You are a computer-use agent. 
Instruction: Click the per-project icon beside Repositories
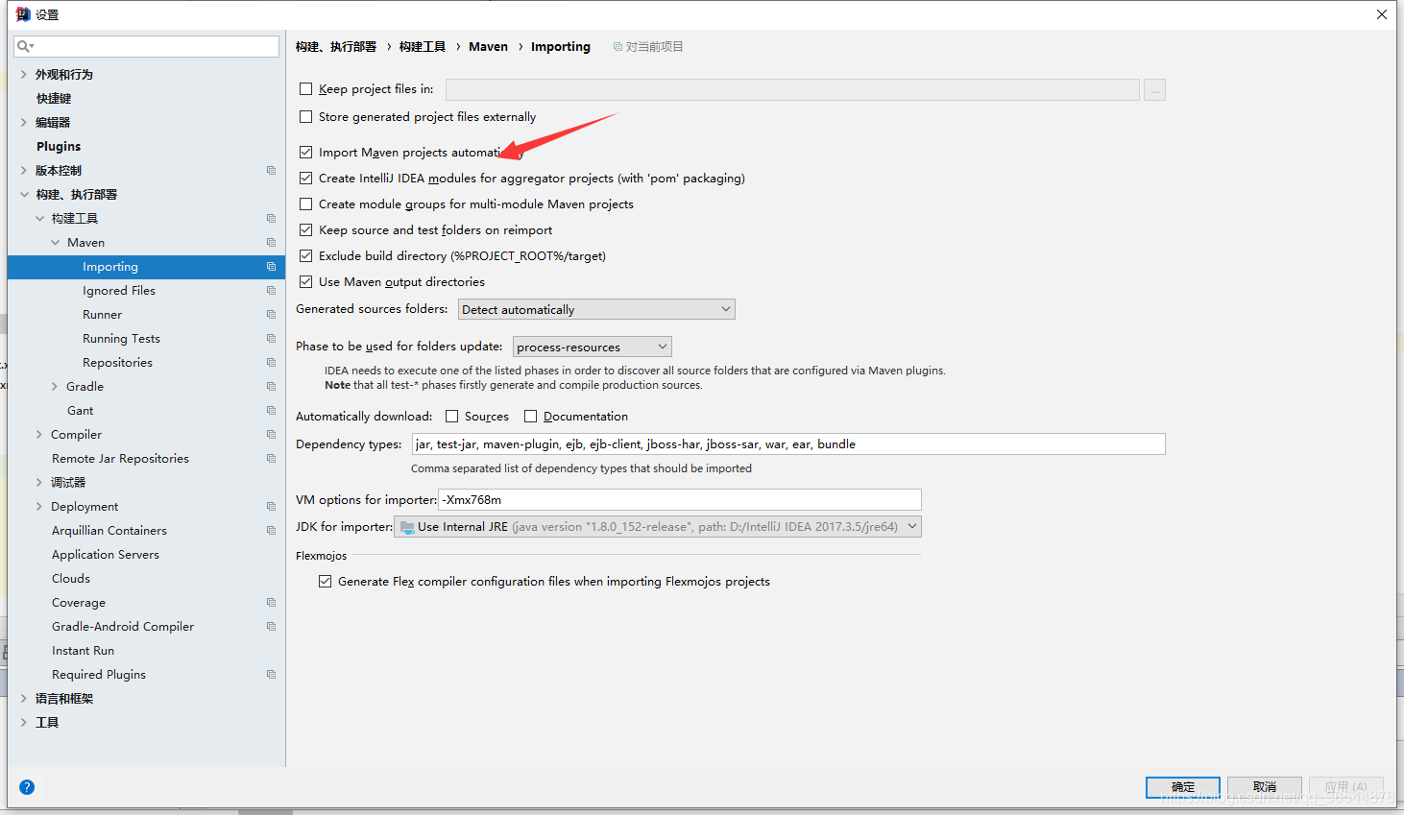pos(271,363)
